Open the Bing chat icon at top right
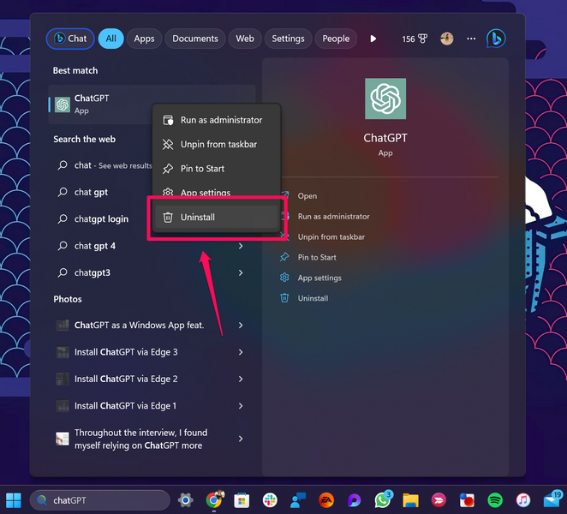 pos(496,39)
